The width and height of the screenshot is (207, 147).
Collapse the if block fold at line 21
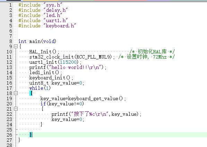click(16, 109)
